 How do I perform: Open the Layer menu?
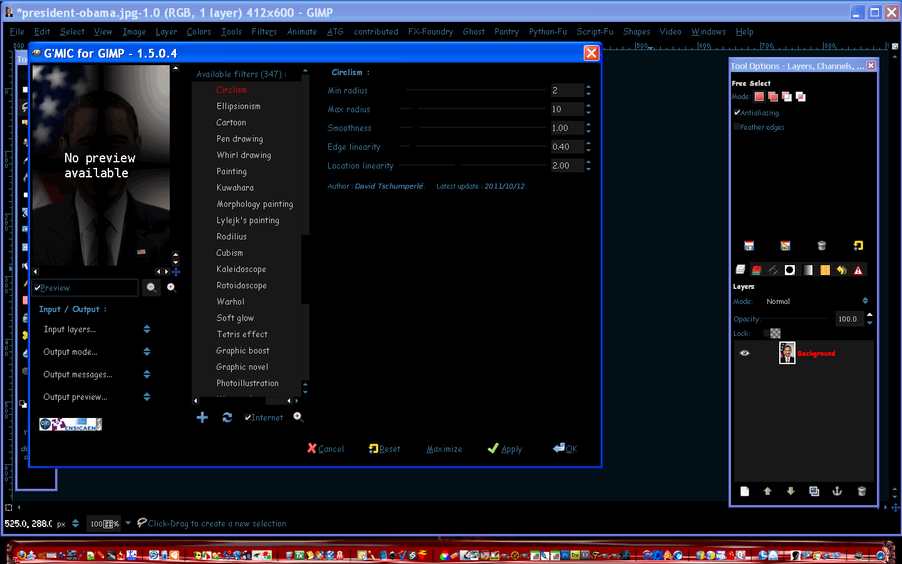166,31
